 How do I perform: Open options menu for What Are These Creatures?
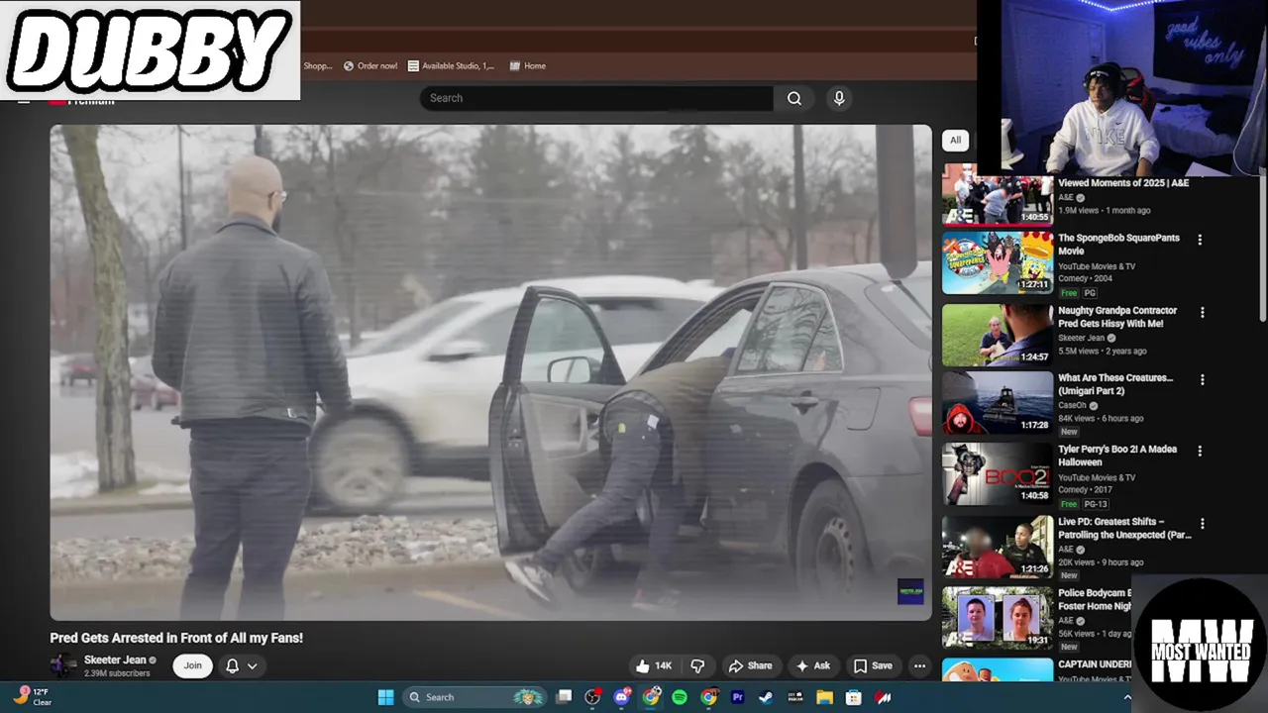tap(1202, 379)
